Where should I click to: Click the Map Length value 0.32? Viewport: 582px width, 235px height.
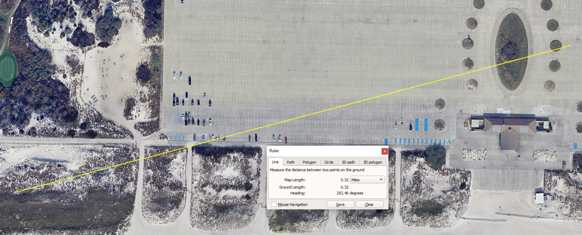coord(344,180)
